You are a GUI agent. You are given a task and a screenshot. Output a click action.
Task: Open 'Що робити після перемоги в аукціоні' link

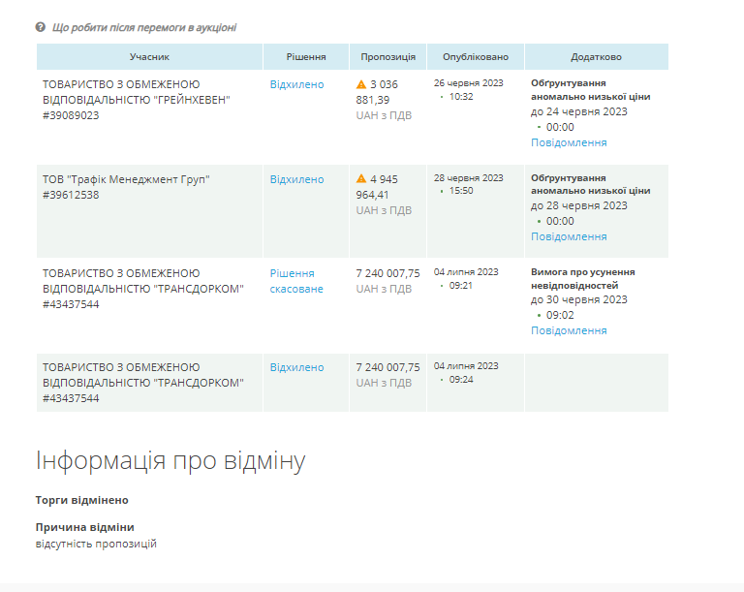point(143,27)
